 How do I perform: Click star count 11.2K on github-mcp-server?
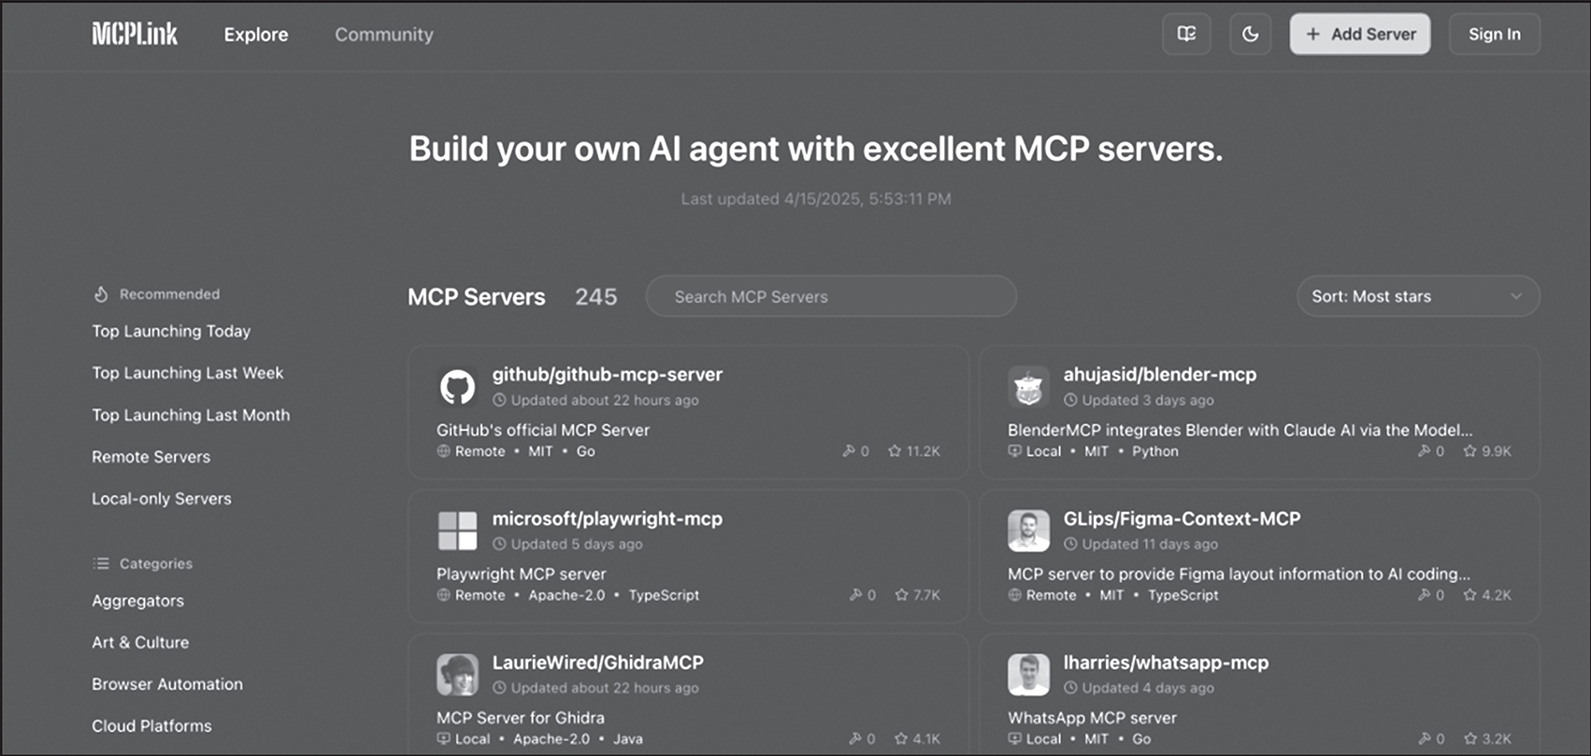914,451
